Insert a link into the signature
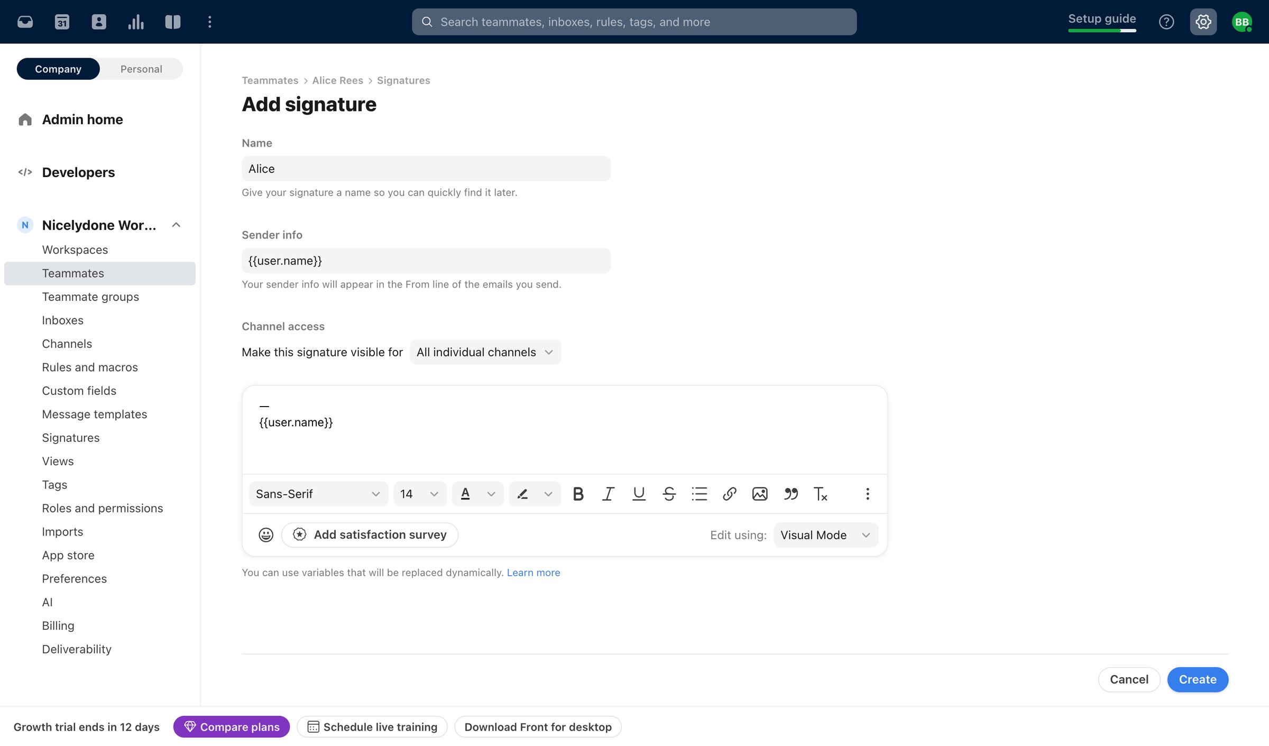The height and width of the screenshot is (746, 1269). (x=730, y=494)
